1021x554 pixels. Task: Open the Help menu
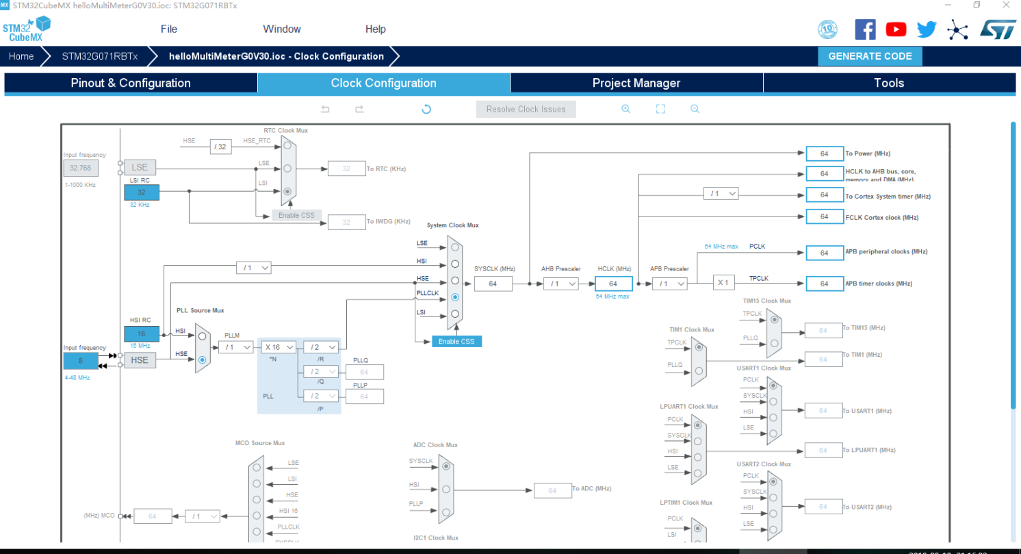click(376, 29)
